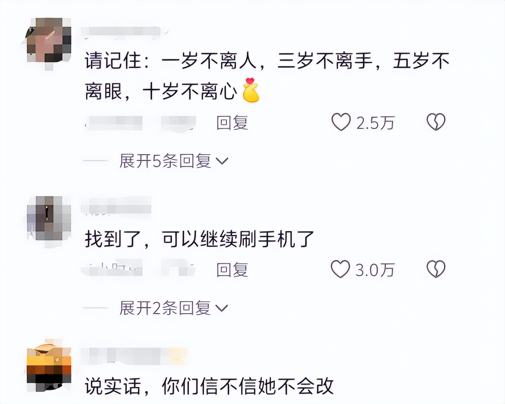
Task: Open the second commenter's gray avatar
Action: [48, 220]
